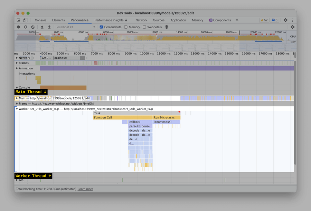The image size is (311, 211).
Task: Click the load profile upload icon
Action: [x=42, y=27]
